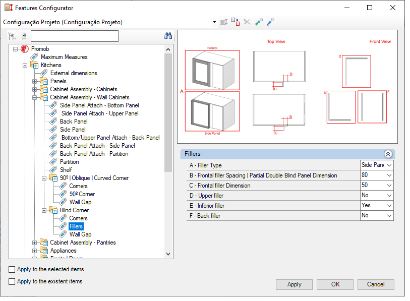This screenshot has width=410, height=301.
Task: Click the D upper filler front view thumbnail
Action: 357,72
